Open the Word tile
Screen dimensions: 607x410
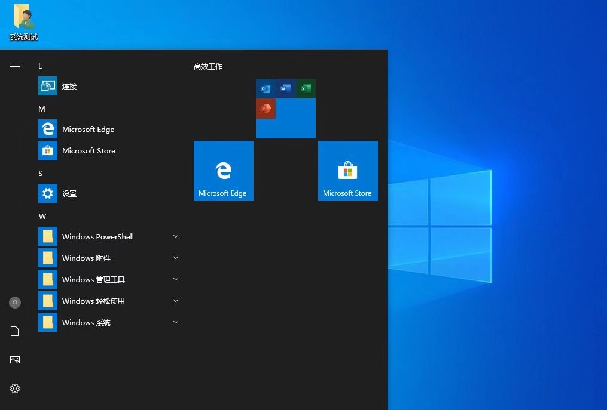coord(285,88)
